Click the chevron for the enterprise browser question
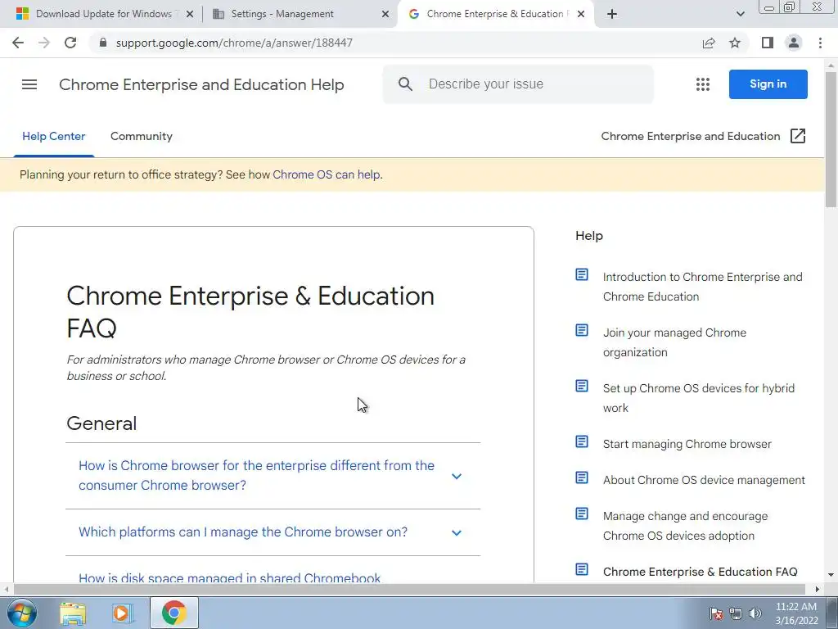The image size is (838, 629). click(x=457, y=476)
